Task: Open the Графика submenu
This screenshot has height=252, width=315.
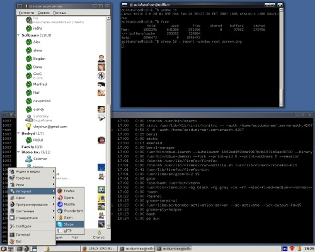Action: pos(32,178)
